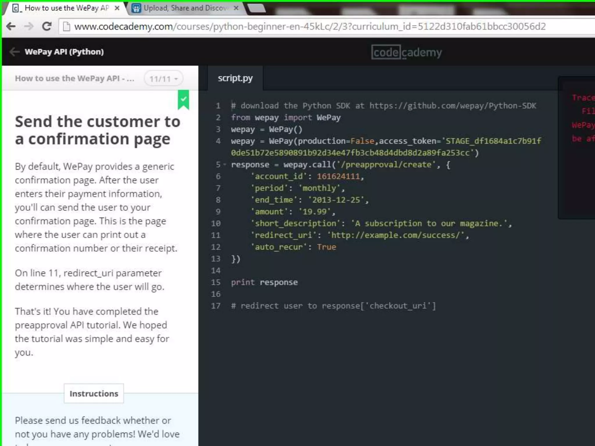Viewport: 595px width, 446px height.
Task: Reload the page with the refresh icon
Action: [x=46, y=26]
